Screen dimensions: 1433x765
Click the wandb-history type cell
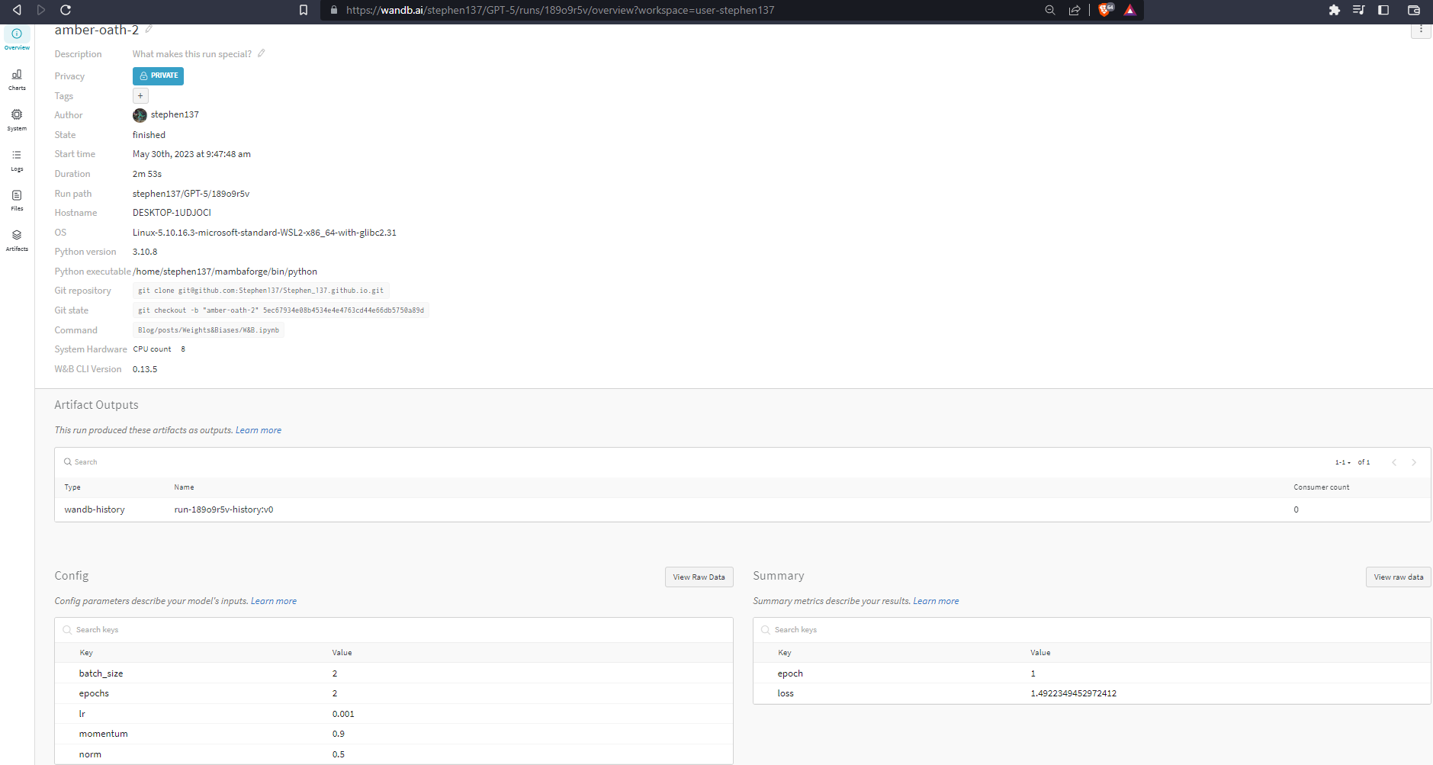(x=95, y=509)
